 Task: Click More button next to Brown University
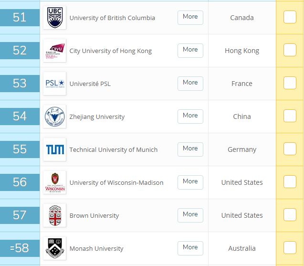click(x=190, y=214)
